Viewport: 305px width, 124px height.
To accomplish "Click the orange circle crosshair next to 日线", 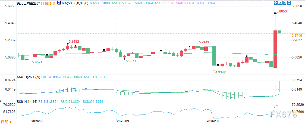I will (x=54, y=3).
